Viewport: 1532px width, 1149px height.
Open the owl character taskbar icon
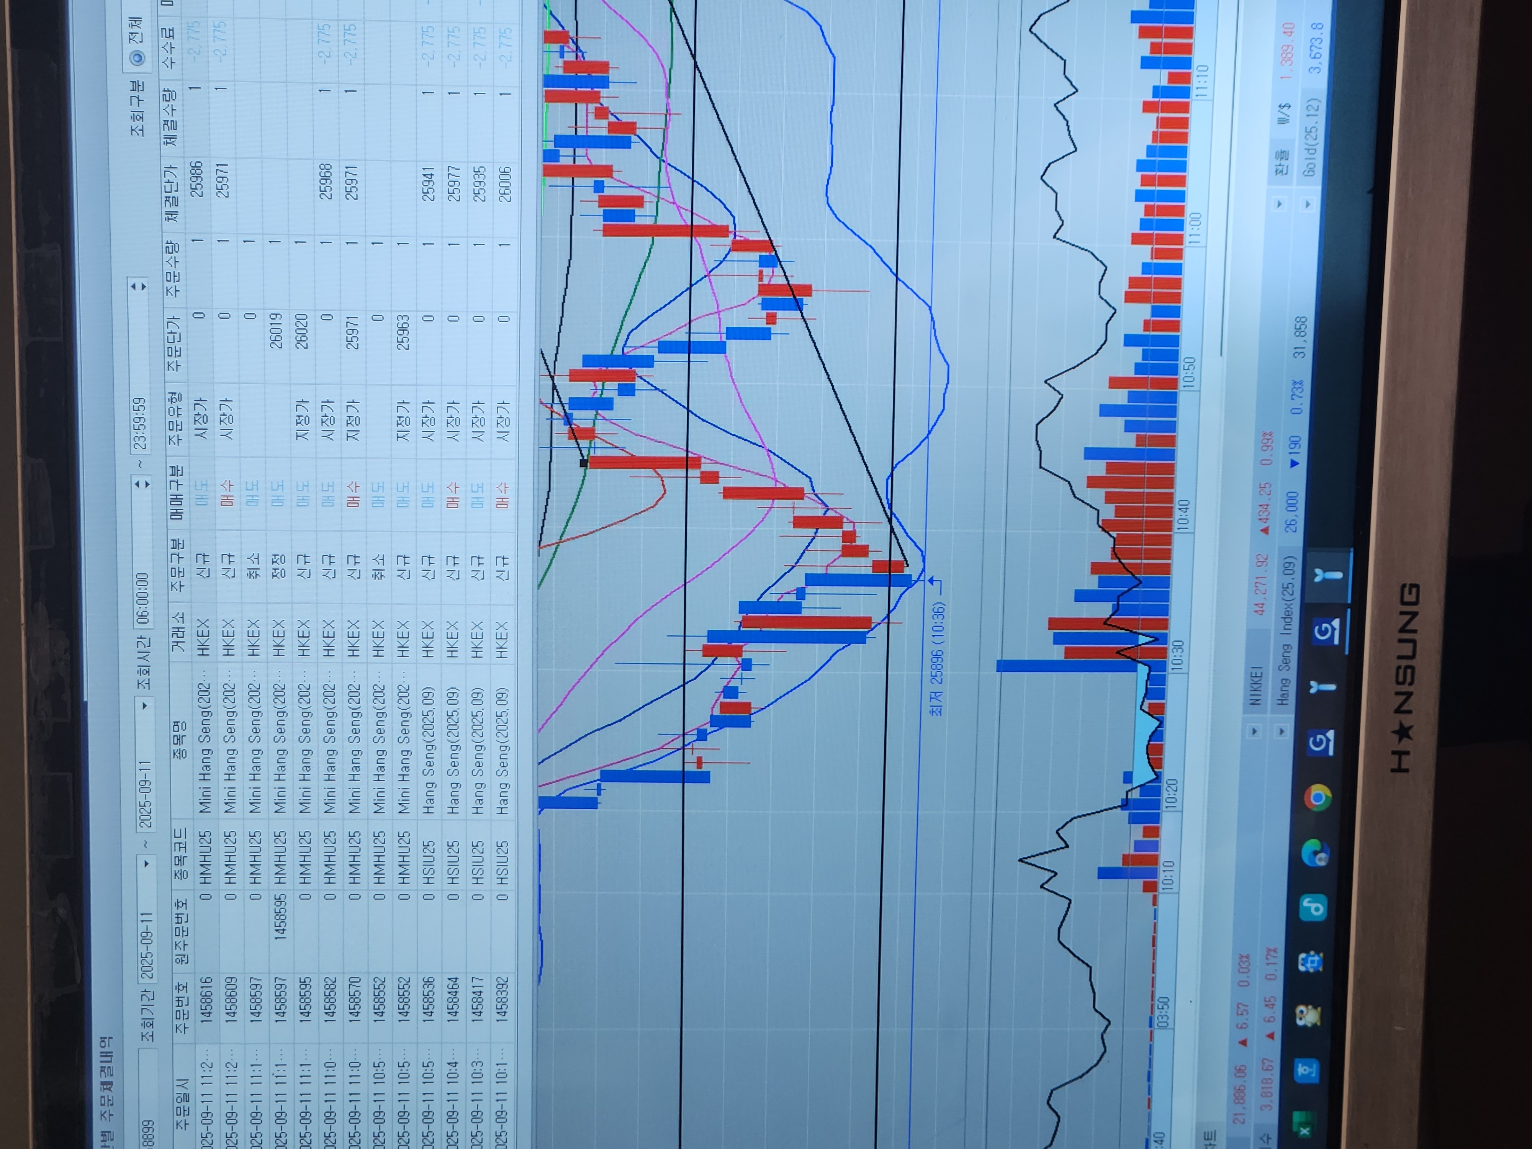pos(1309,1017)
